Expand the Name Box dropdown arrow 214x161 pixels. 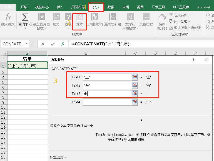click(x=26, y=44)
